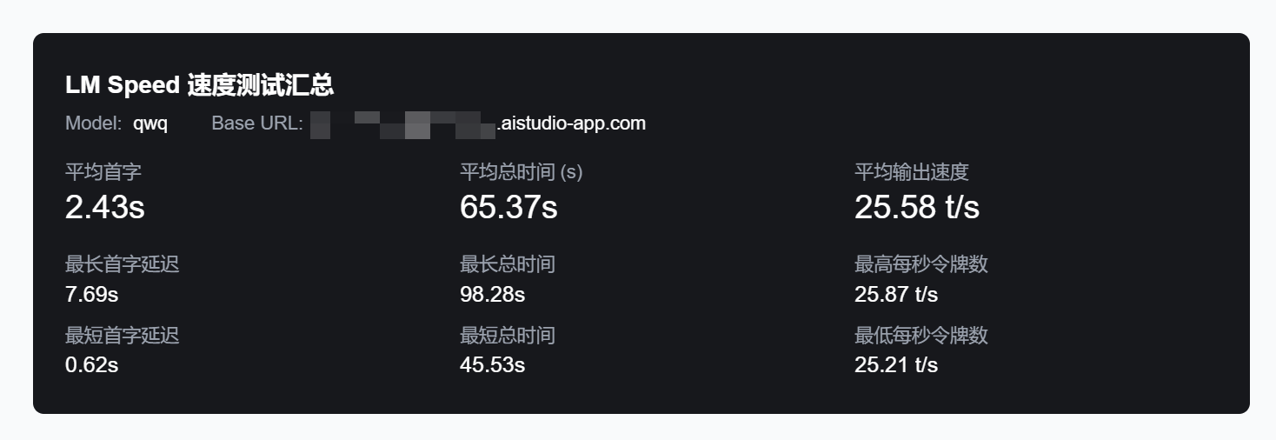Click the 45.53s shortest total time value
Image resolution: width=1276 pixels, height=440 pixels.
coord(493,364)
